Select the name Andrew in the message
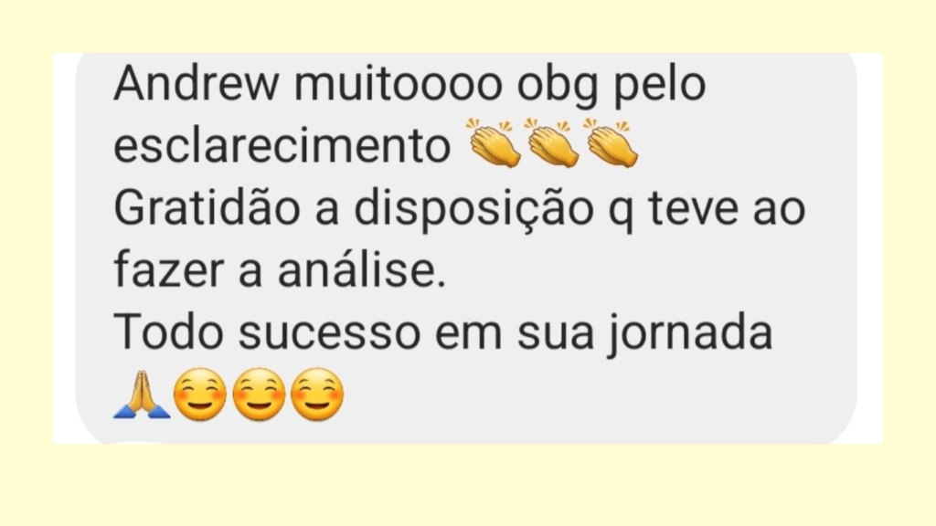 point(197,83)
